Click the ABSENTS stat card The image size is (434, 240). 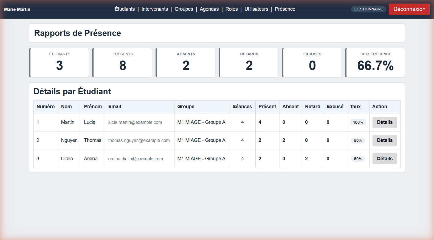point(186,63)
